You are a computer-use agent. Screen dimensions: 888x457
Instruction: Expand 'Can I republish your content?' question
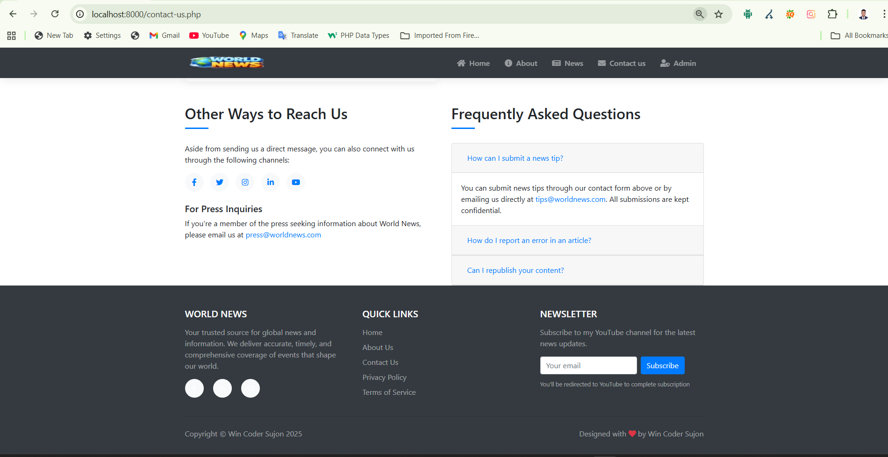click(516, 271)
